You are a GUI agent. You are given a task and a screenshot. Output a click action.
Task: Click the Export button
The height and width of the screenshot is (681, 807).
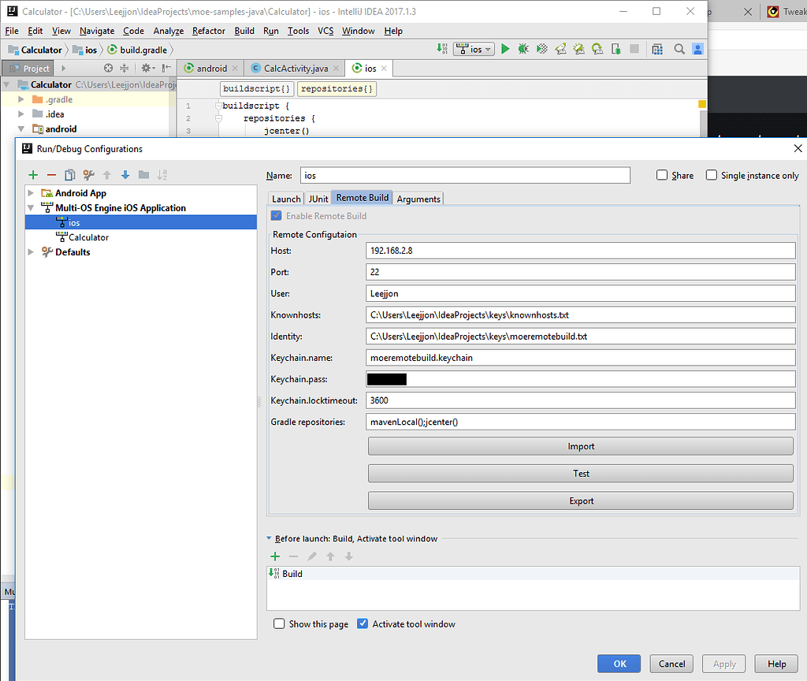581,501
